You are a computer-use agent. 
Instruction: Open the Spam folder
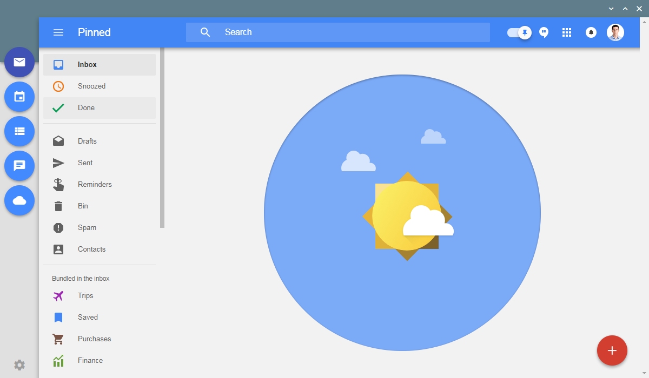point(100,228)
